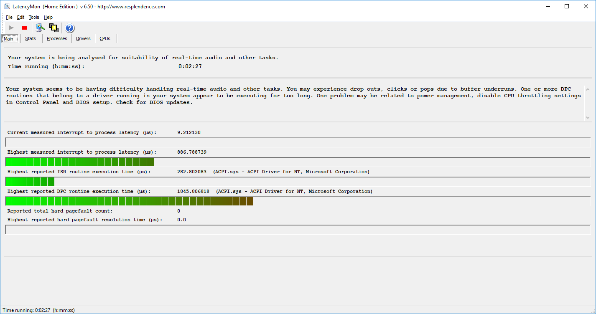This screenshot has width=596, height=314.
Task: Switch to the Drivers tab
Action: pyautogui.click(x=83, y=39)
